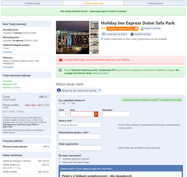Go to step '1. Wybierz pokój'

32,3
